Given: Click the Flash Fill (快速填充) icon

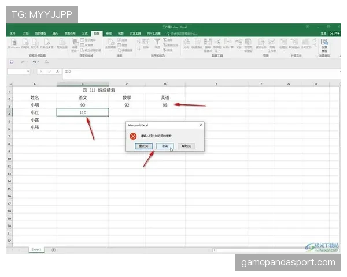Looking at the screenshot, I should click(197, 43).
